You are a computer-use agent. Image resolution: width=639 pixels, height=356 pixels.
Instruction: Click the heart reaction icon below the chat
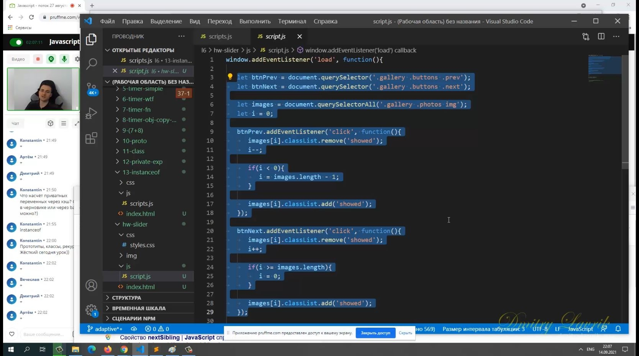12,334
